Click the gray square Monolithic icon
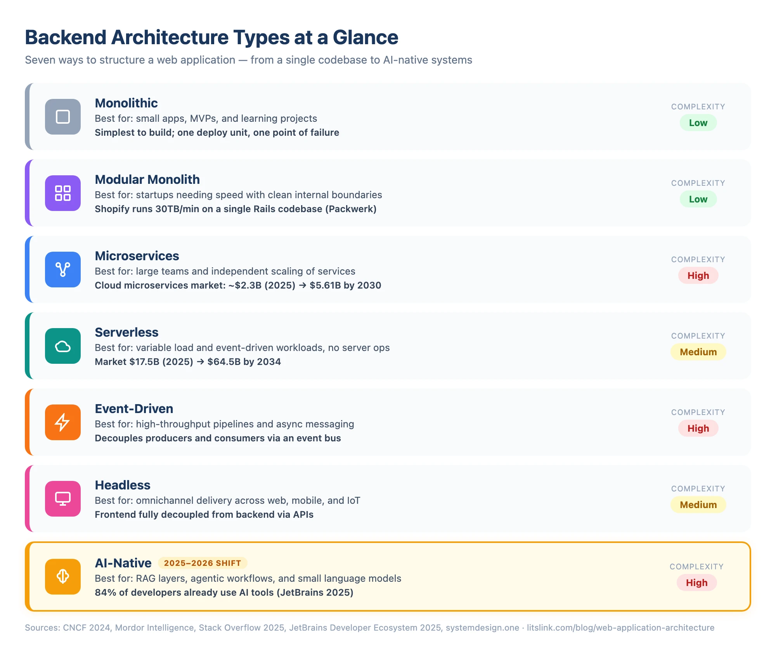 [x=63, y=117]
